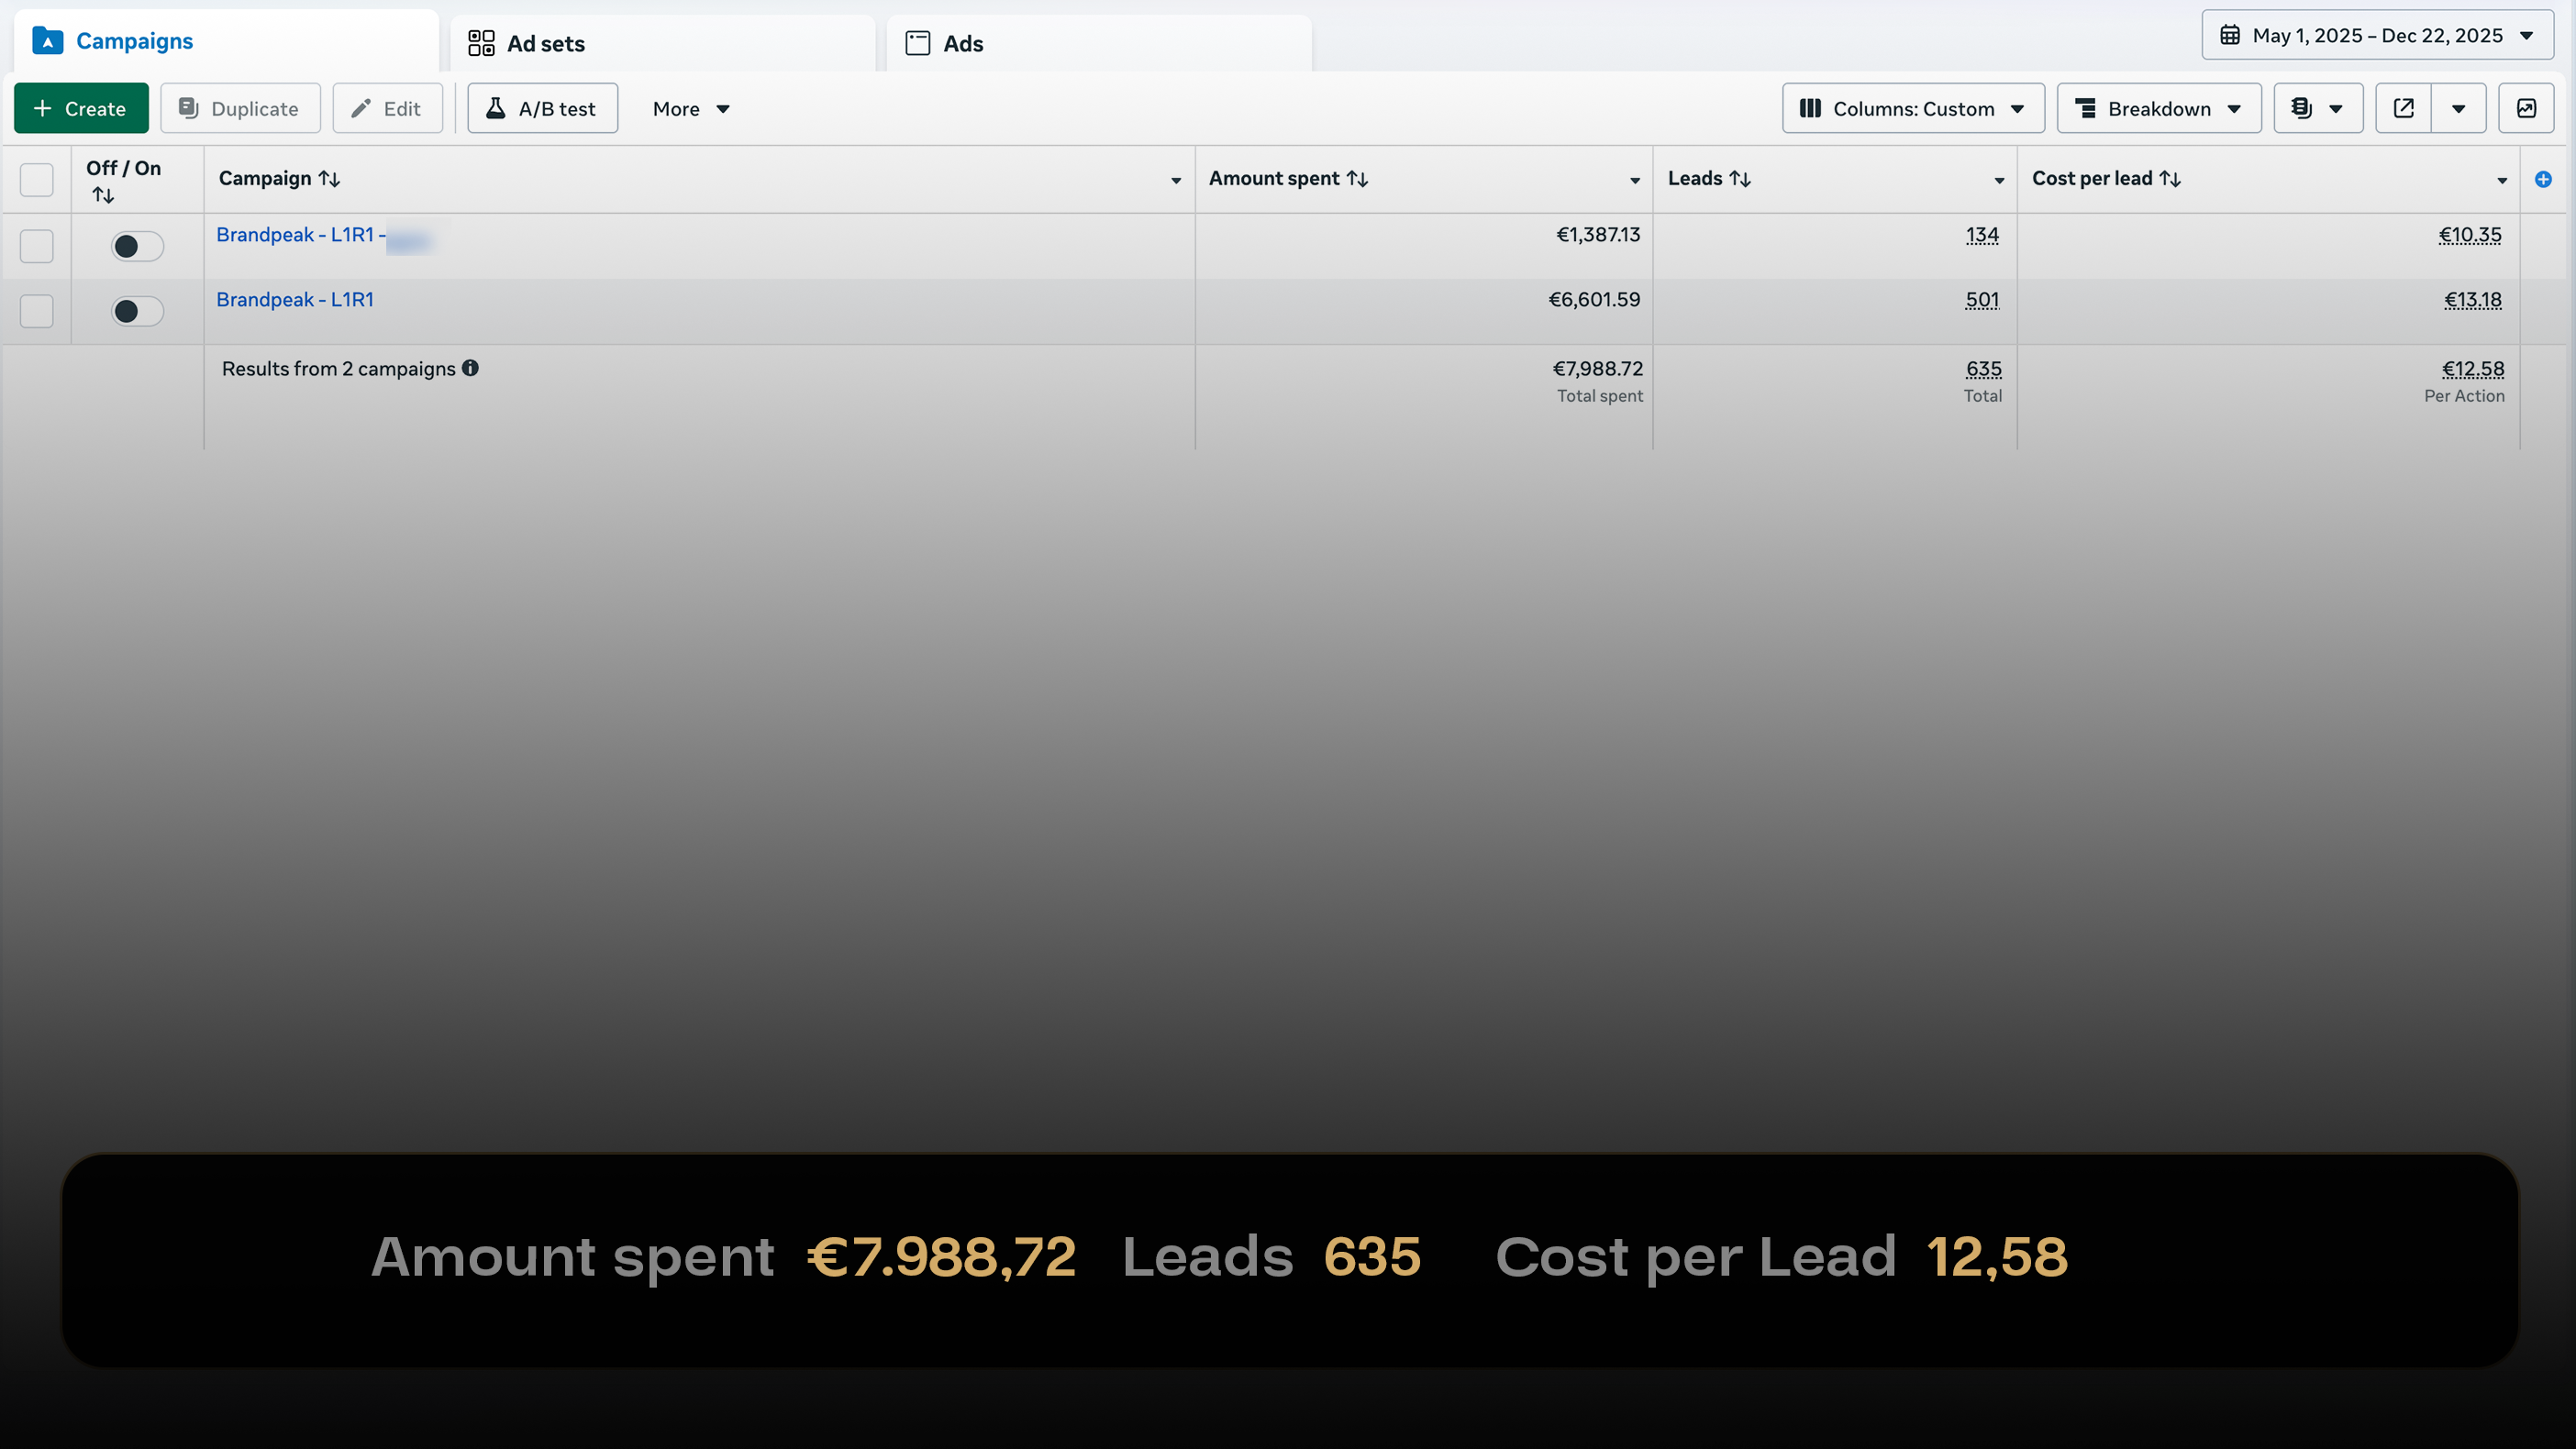
Task: Toggle the second Brandpeak - L1R1 campaign switch
Action: click(x=137, y=311)
